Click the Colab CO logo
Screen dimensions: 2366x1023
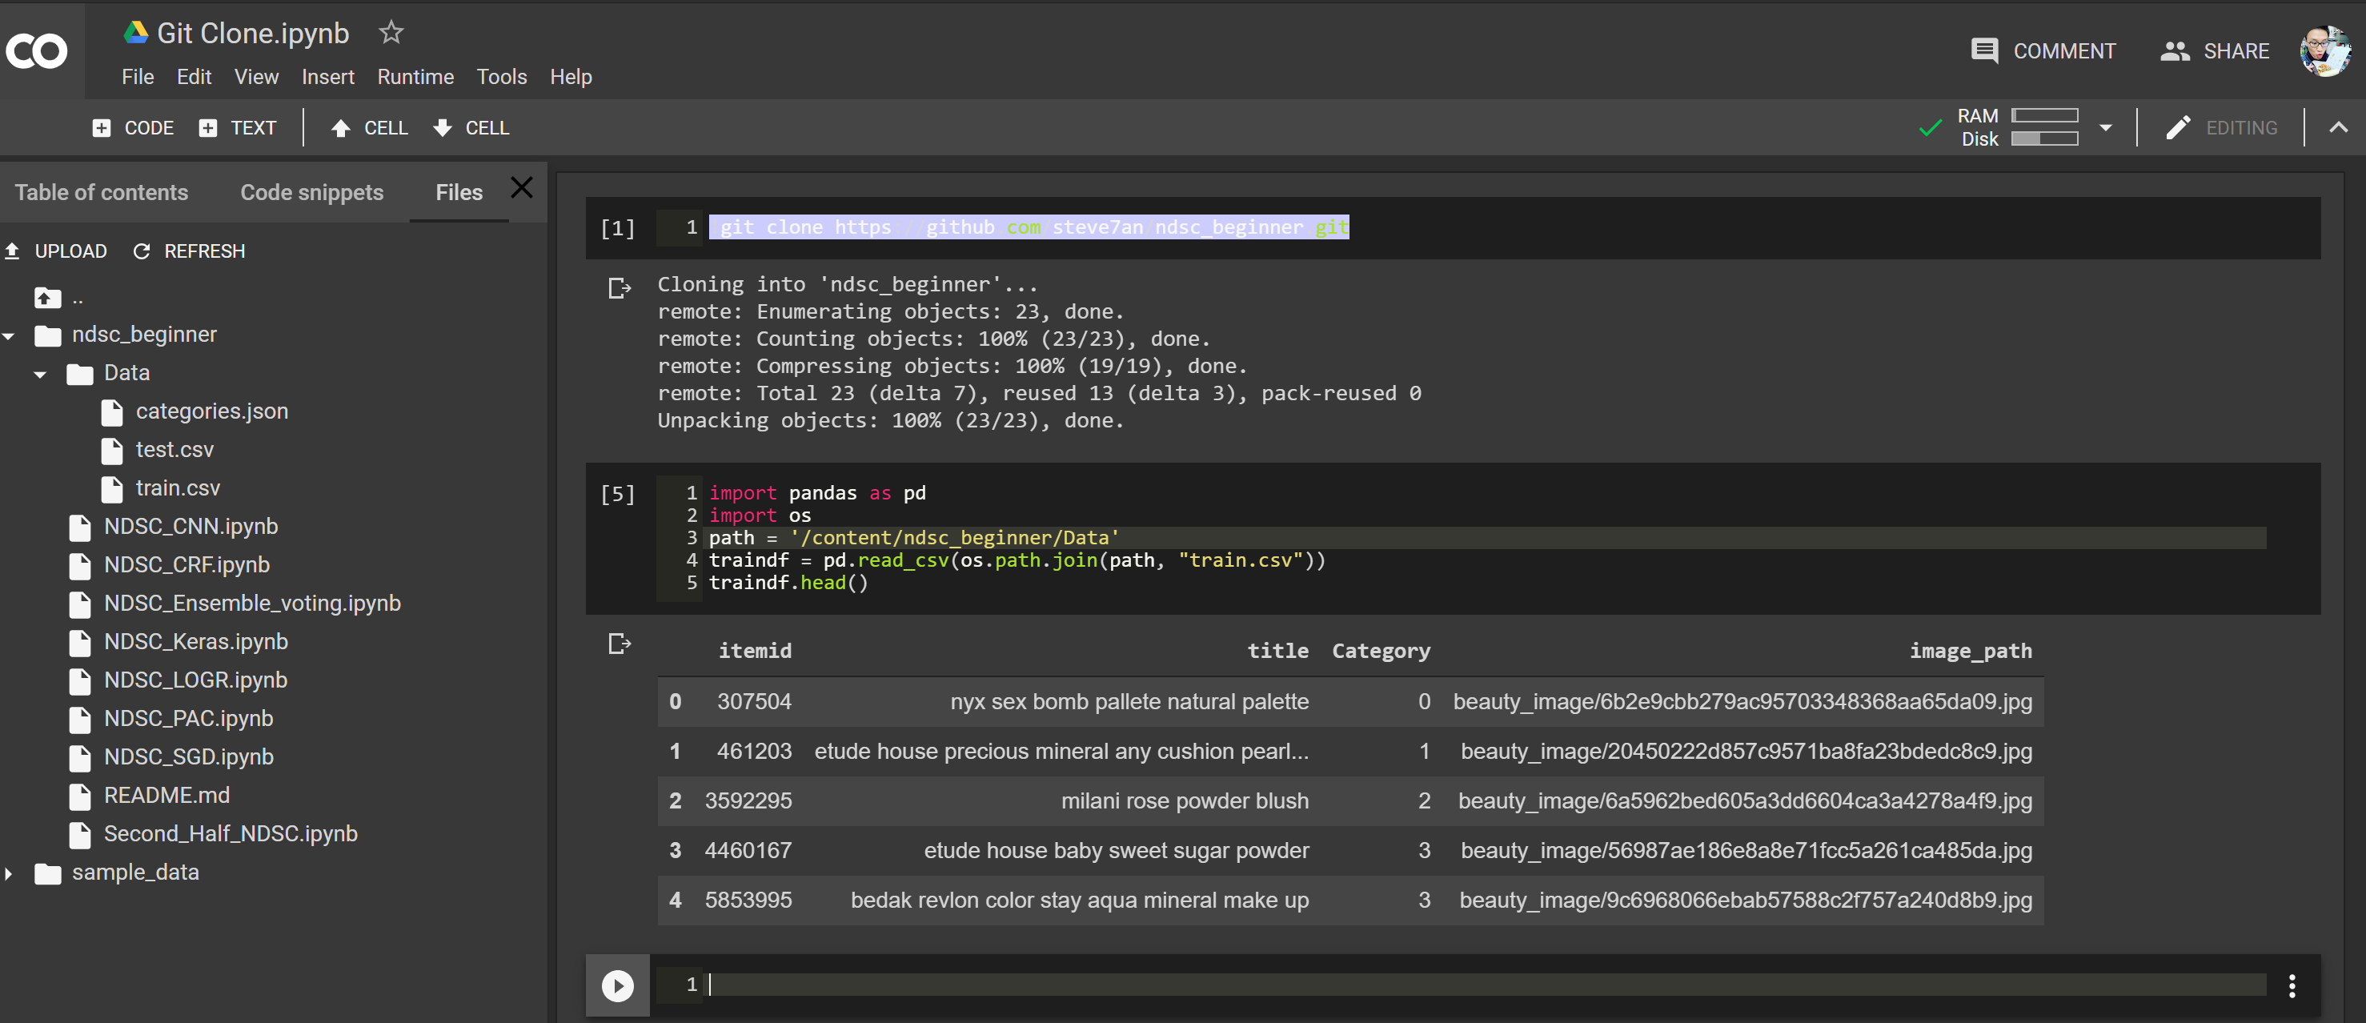click(x=37, y=50)
